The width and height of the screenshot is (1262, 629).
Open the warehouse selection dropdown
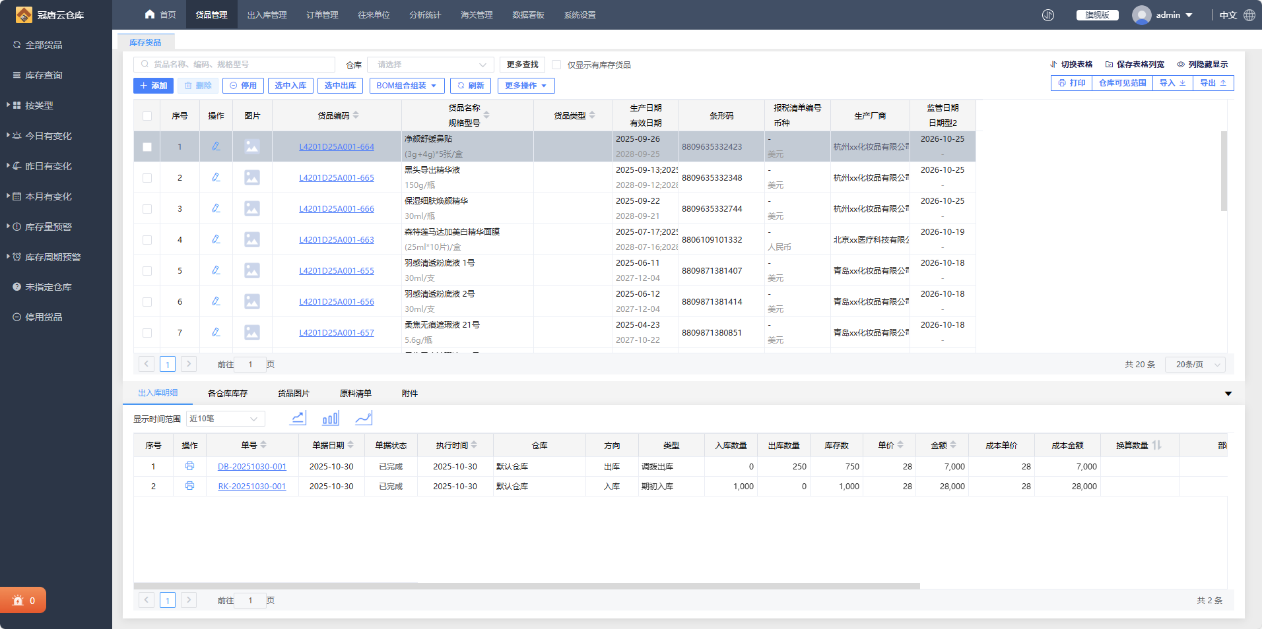[430, 65]
